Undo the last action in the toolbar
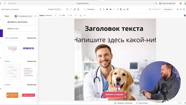 tap(67, 9)
